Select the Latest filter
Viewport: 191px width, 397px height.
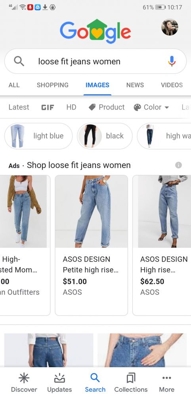tap(19, 107)
